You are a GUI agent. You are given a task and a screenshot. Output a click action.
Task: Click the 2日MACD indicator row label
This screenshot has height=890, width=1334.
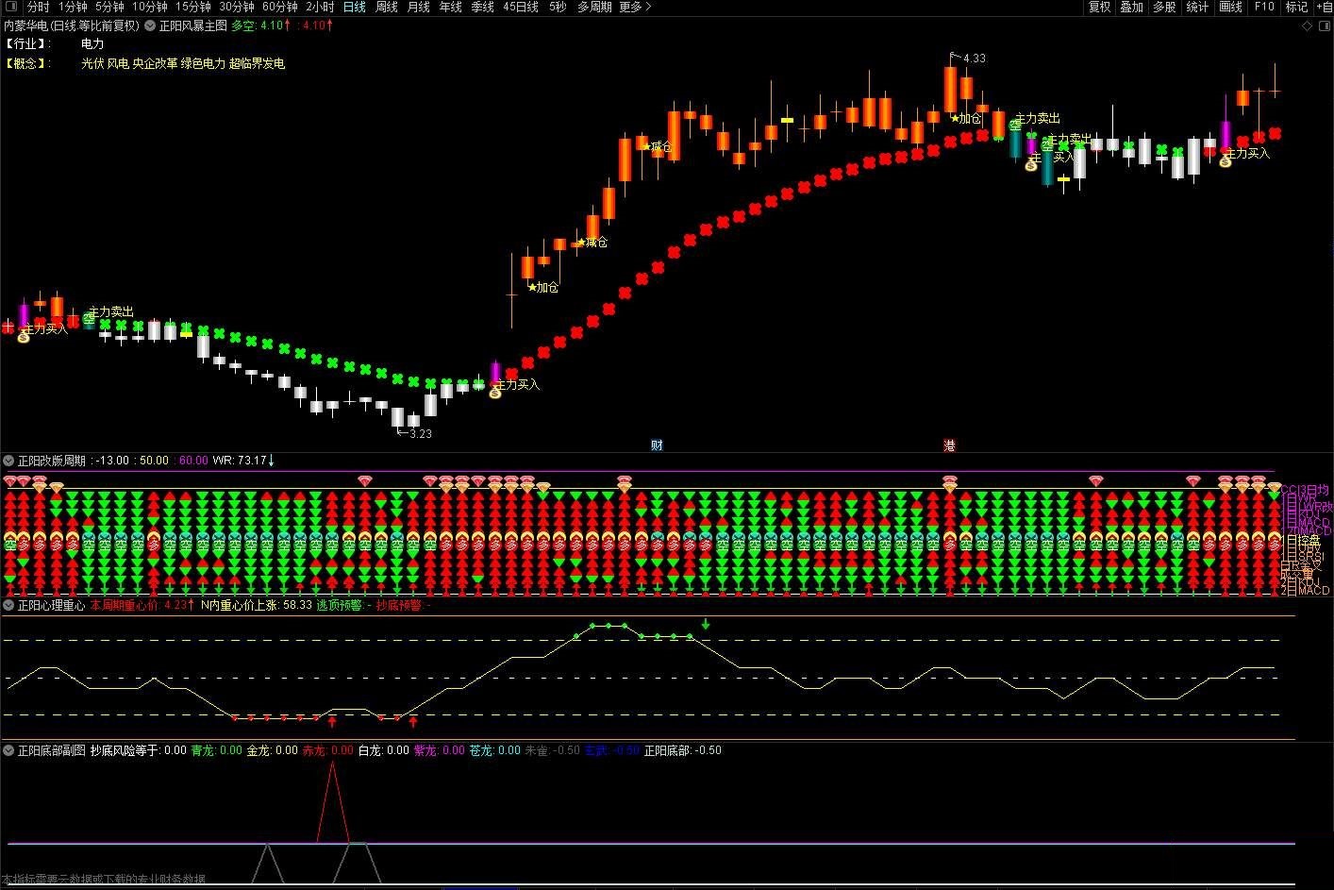point(1306,590)
